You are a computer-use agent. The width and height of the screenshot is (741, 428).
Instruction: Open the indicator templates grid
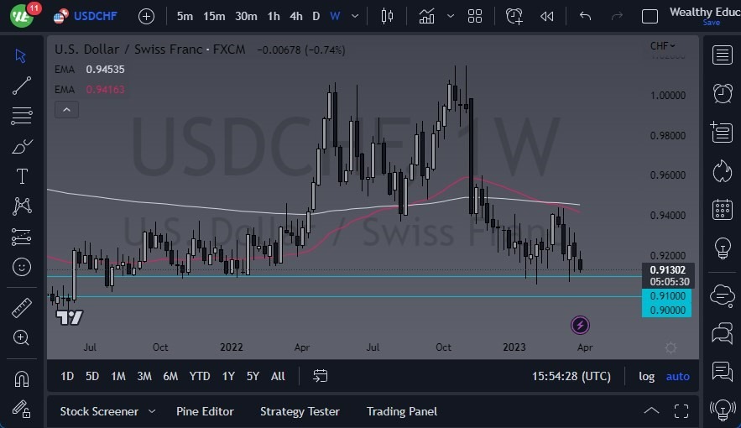(474, 16)
